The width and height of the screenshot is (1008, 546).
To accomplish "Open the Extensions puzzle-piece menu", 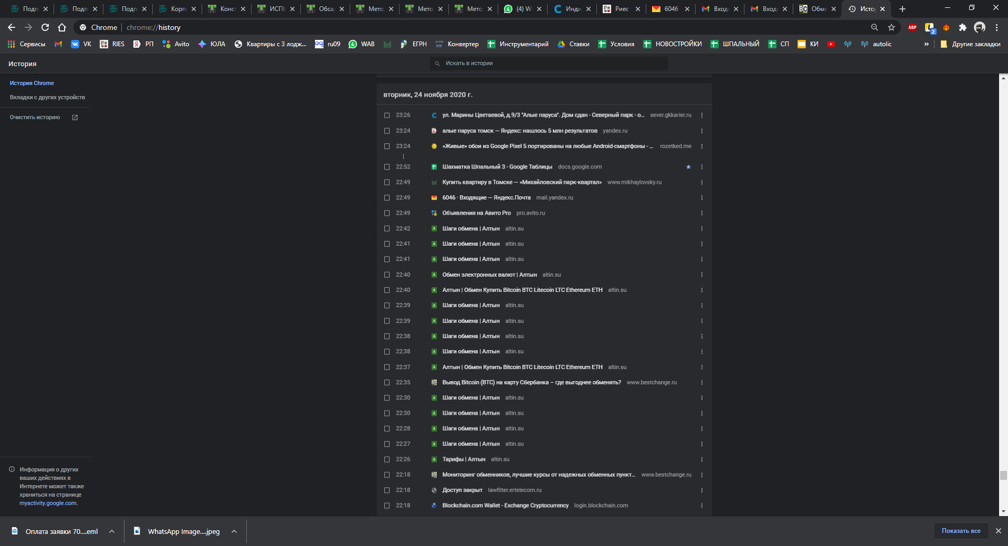I will pos(963,27).
